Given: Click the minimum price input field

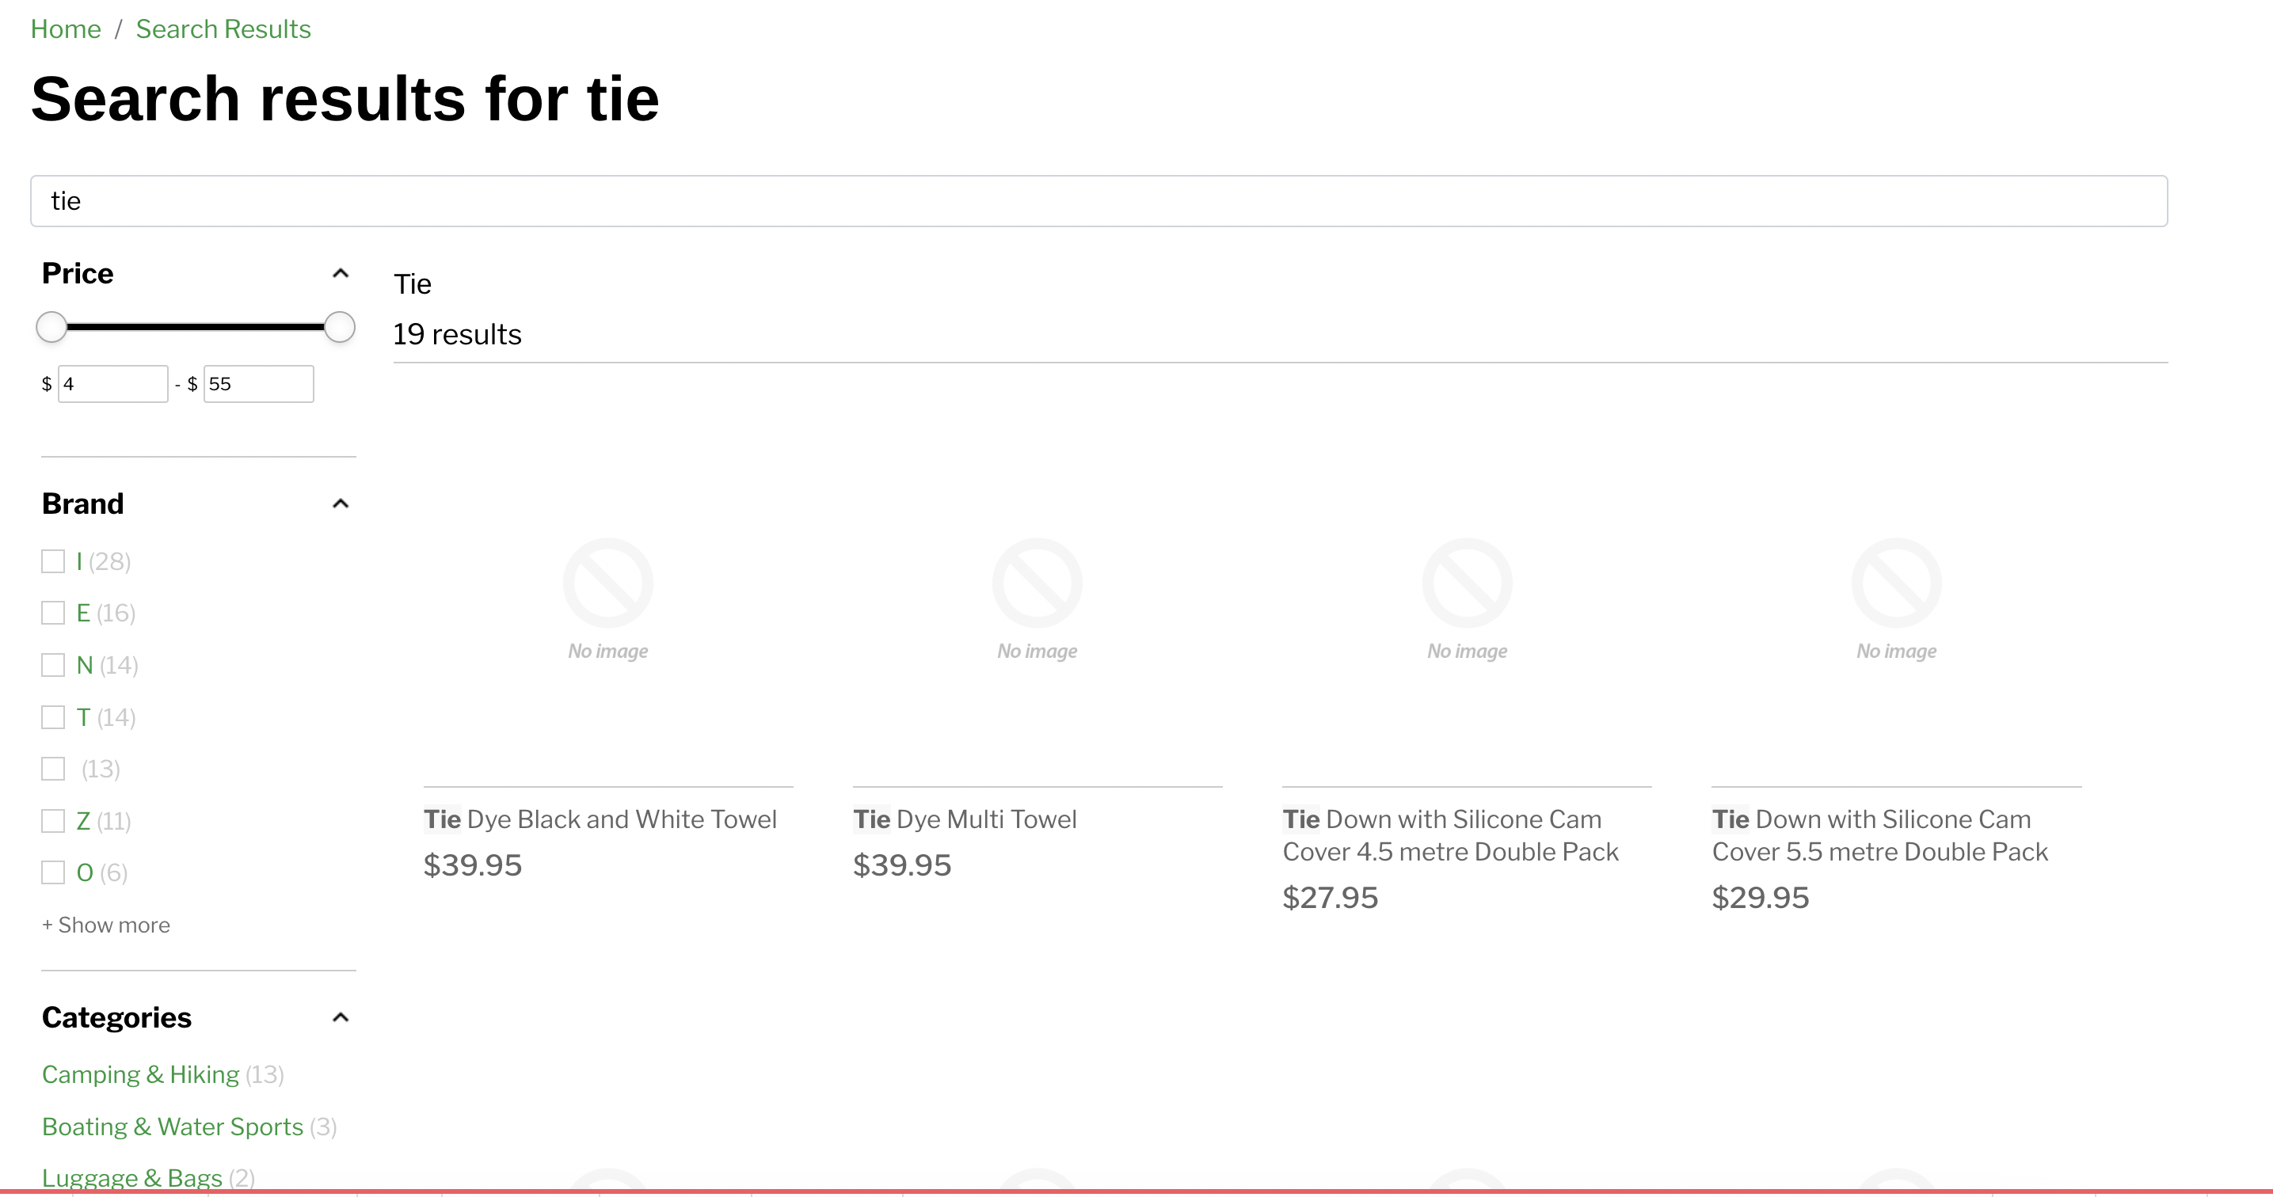Looking at the screenshot, I should pyautogui.click(x=113, y=384).
